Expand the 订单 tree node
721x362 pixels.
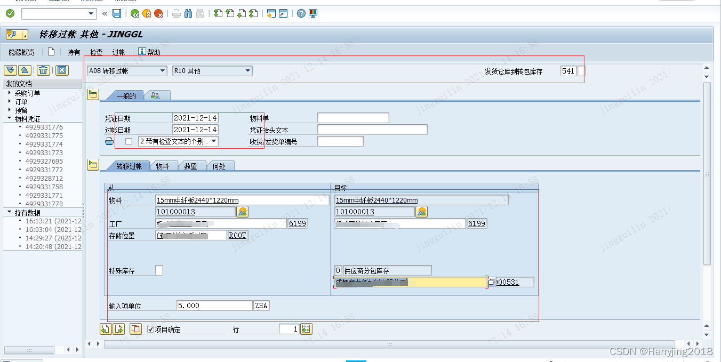(x=10, y=101)
